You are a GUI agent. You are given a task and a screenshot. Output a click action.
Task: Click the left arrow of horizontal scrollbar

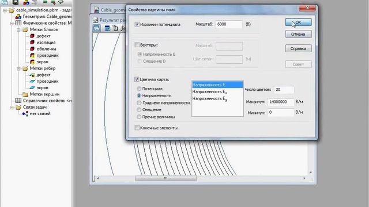coord(97,178)
